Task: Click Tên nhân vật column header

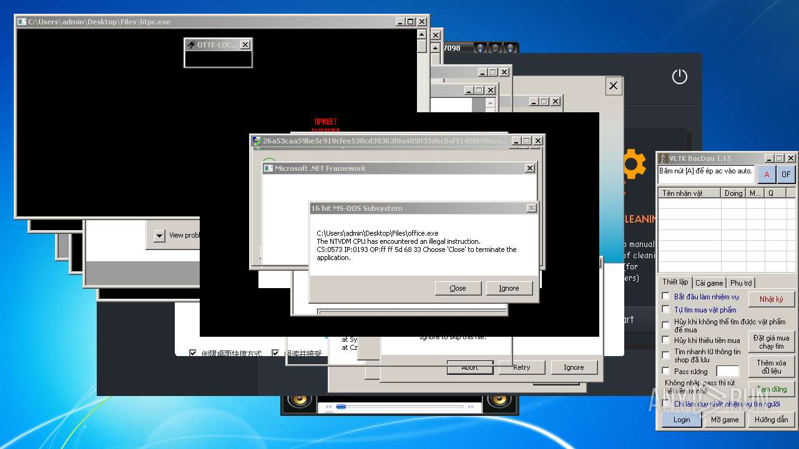Action: click(690, 193)
